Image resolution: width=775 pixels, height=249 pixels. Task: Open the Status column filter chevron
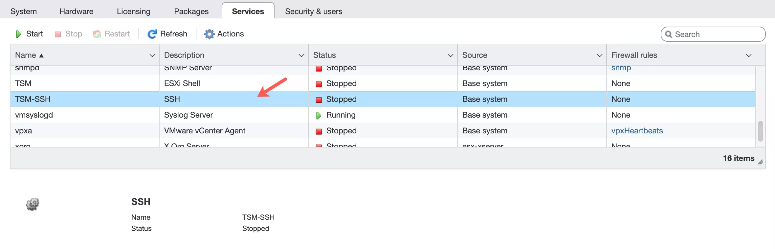point(450,56)
